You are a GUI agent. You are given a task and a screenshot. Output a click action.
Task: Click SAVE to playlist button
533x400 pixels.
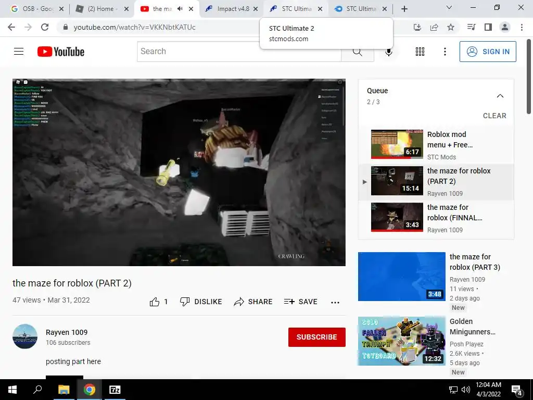(301, 302)
